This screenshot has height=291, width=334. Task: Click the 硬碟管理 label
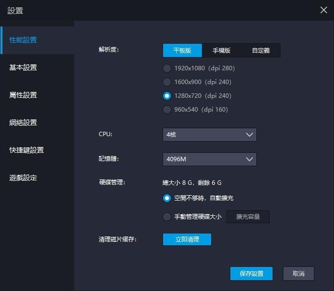tap(112, 182)
